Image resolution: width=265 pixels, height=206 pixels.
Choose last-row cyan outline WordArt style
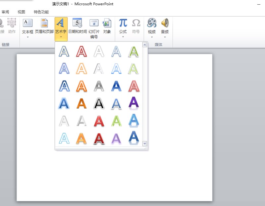point(64,138)
